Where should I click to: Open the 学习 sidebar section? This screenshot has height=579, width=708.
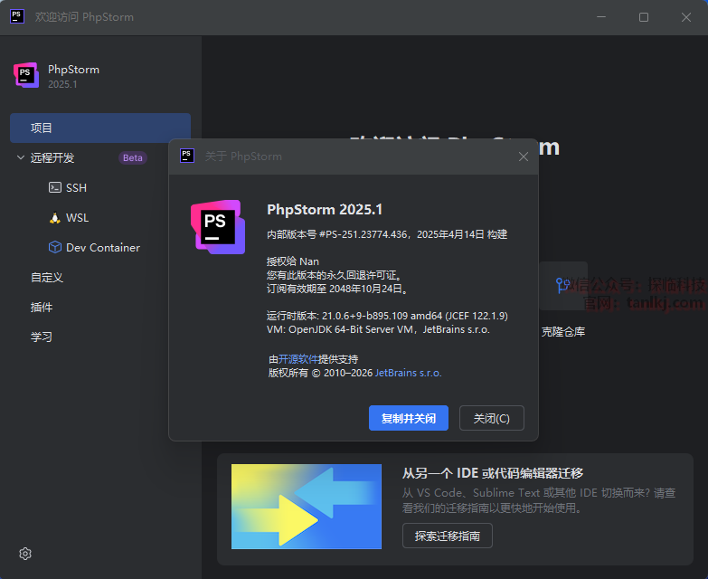(x=42, y=337)
